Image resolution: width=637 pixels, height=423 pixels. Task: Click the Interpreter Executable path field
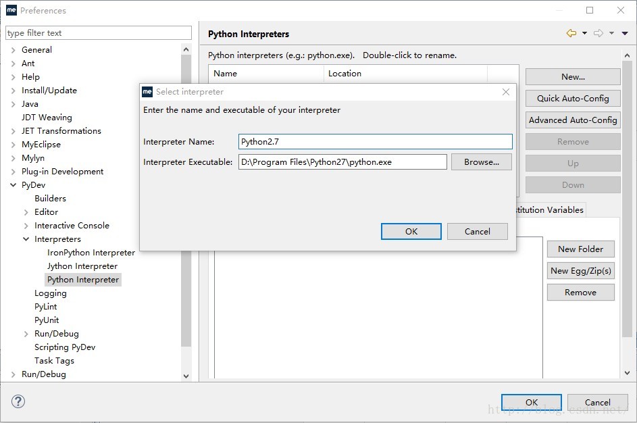pyautogui.click(x=342, y=162)
